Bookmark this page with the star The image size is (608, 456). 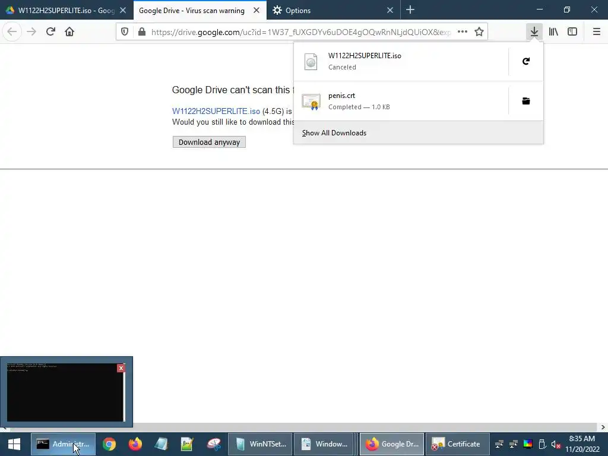pos(479,32)
